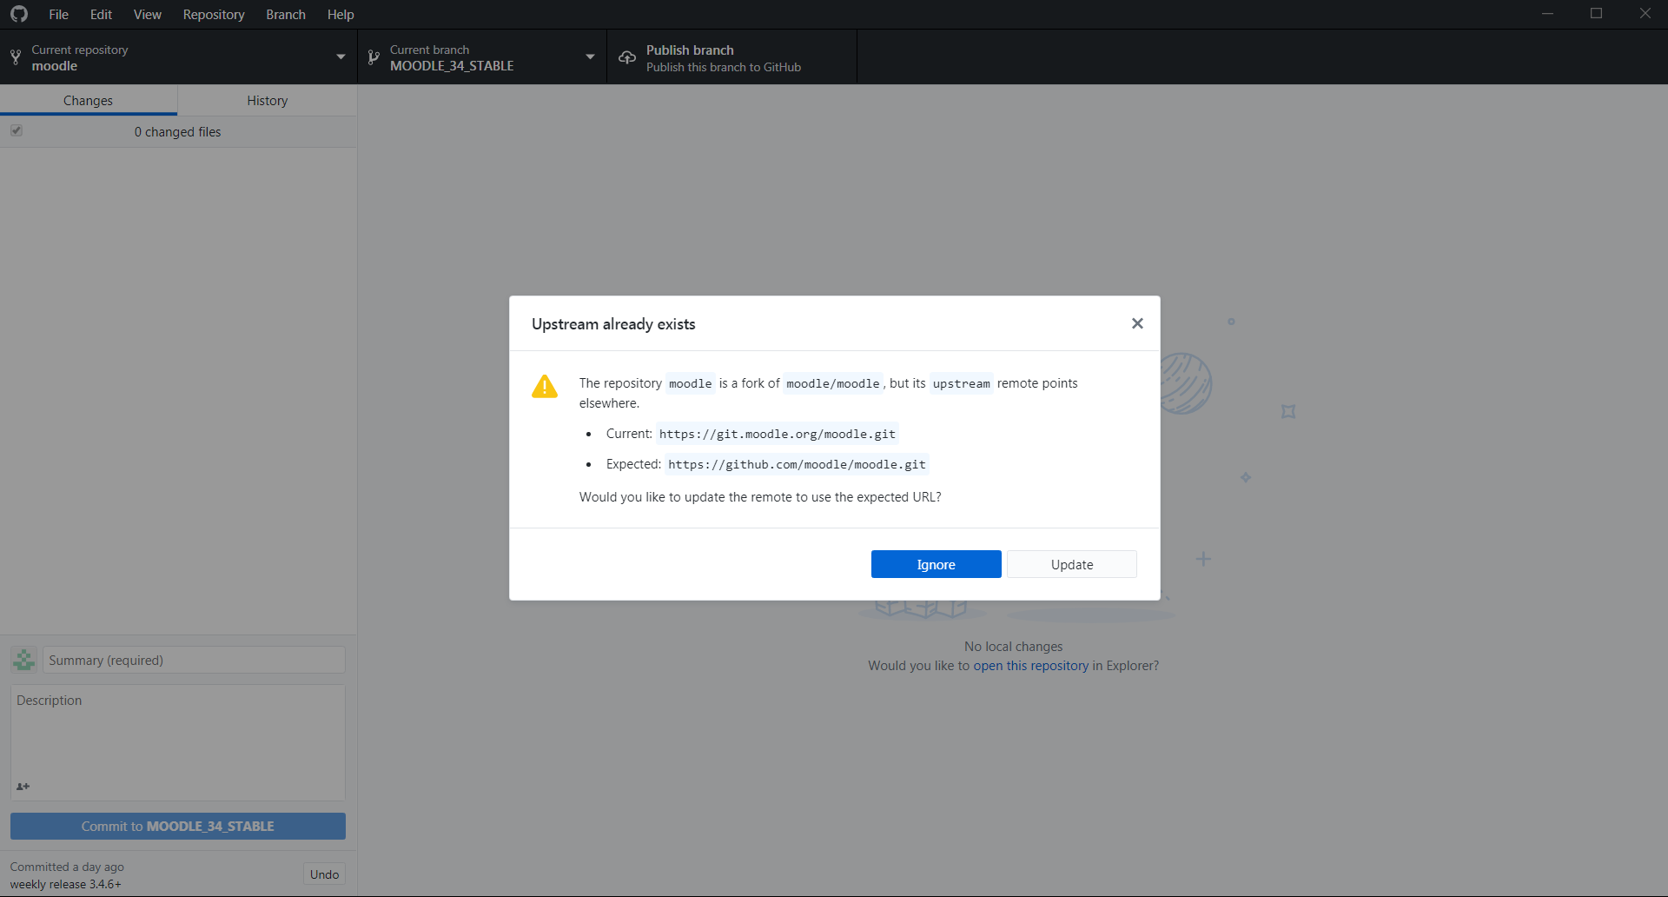Click the GitHub logo icon in the title bar
1668x897 pixels.
tap(19, 14)
